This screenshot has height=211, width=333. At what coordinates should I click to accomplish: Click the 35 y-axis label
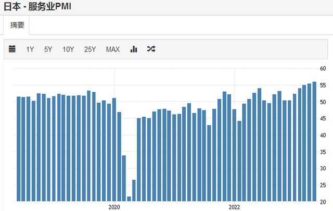coord(323,152)
